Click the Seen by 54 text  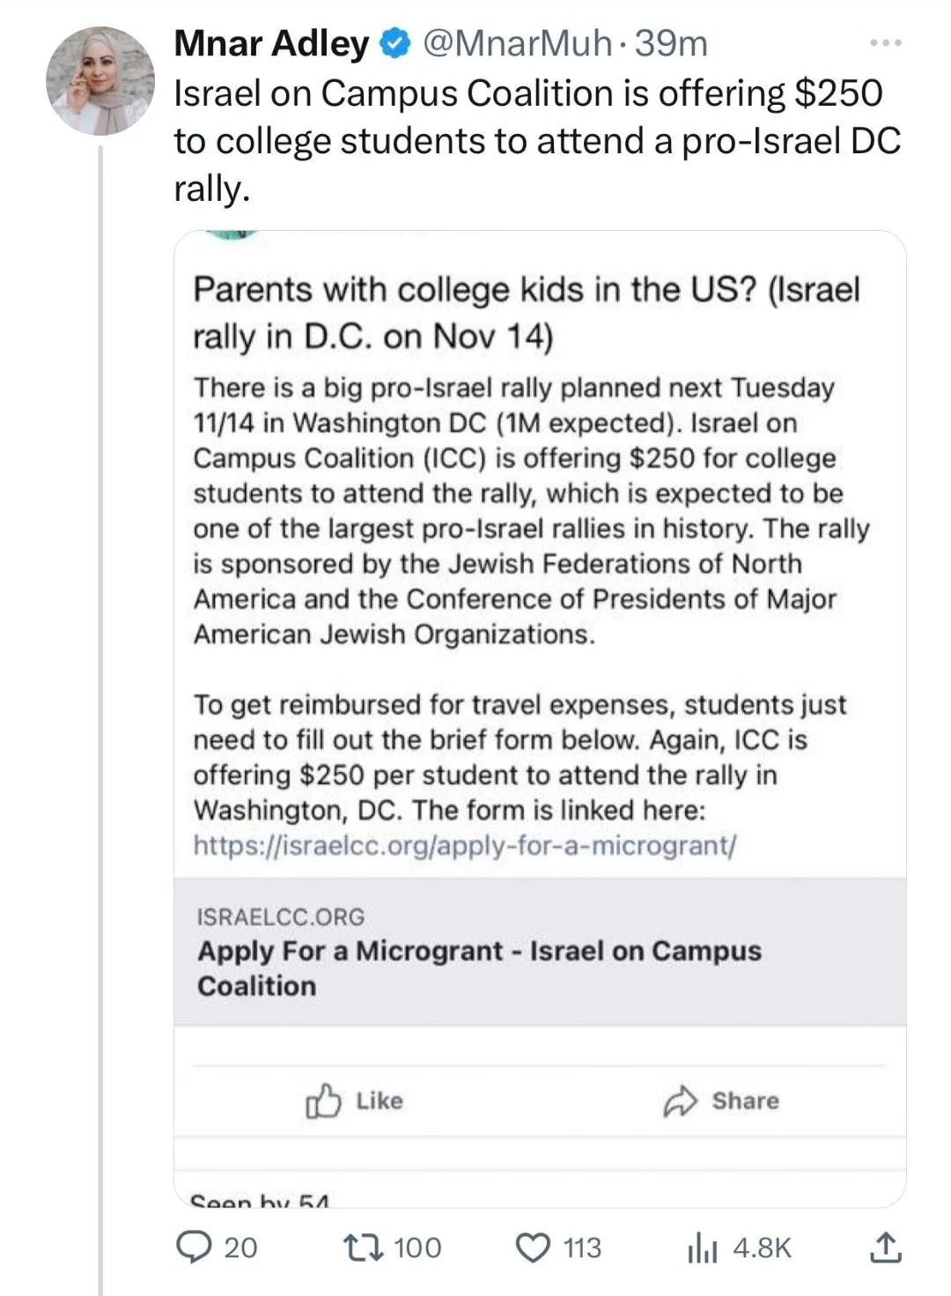tap(260, 1201)
